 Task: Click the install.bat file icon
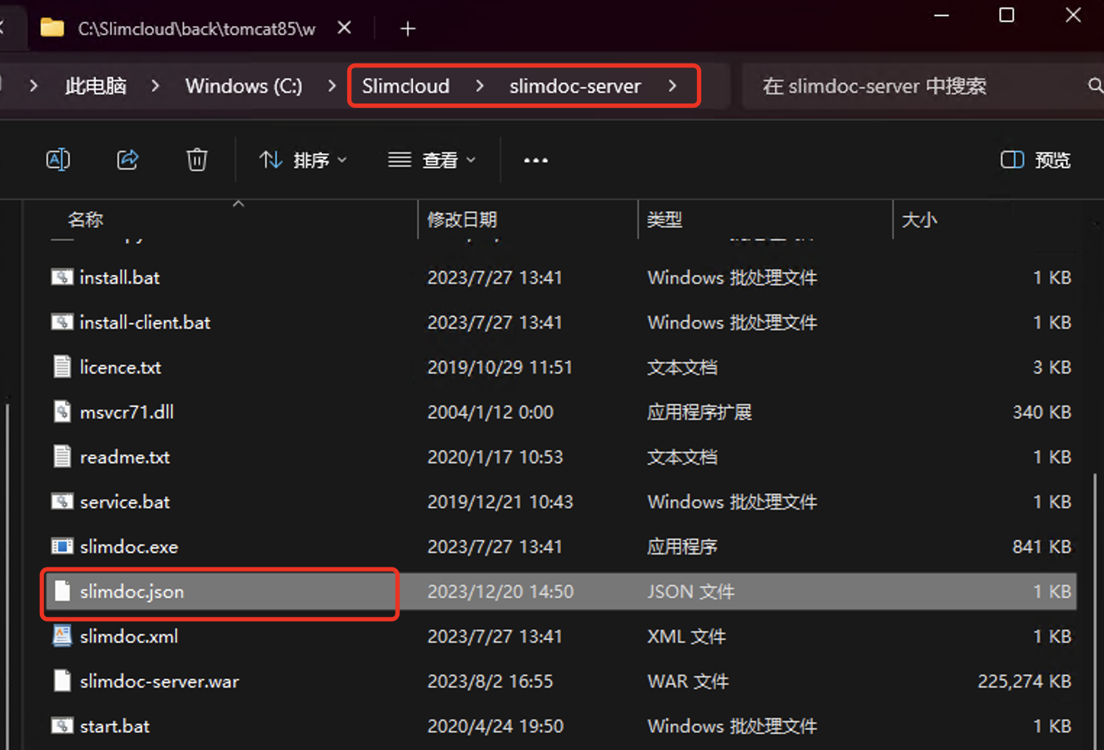tap(62, 277)
